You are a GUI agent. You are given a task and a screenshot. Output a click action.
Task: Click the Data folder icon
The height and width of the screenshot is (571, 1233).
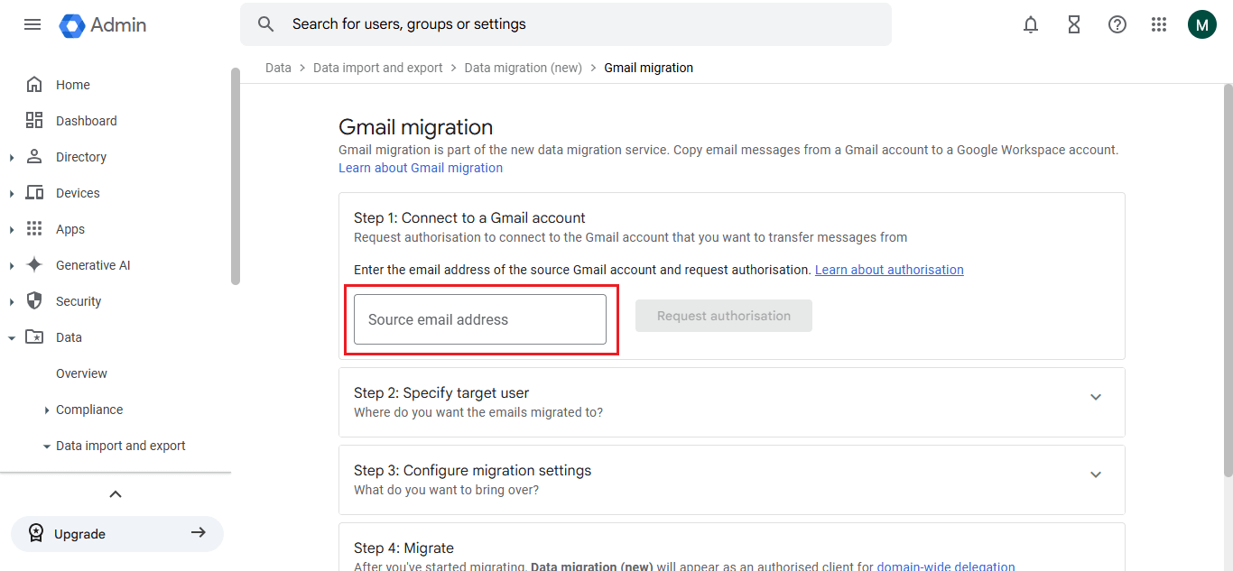tap(34, 337)
